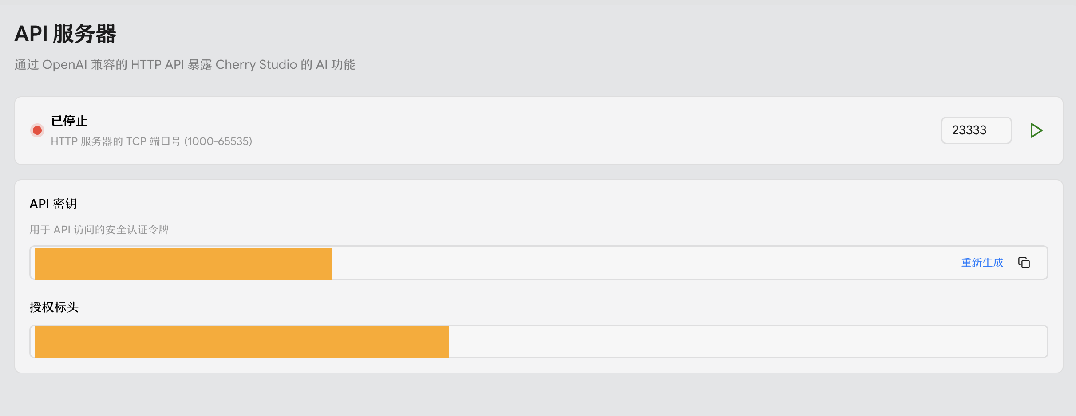Click the TCP 端口号 range hint text
Image resolution: width=1076 pixels, height=416 pixels.
(x=151, y=141)
